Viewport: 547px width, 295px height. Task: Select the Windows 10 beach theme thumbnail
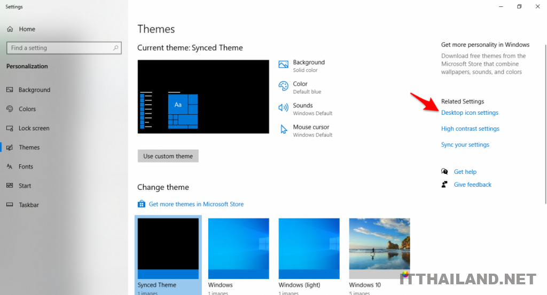pyautogui.click(x=380, y=249)
